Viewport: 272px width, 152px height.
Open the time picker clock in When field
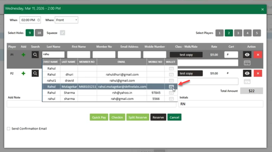pyautogui.click(x=39, y=20)
